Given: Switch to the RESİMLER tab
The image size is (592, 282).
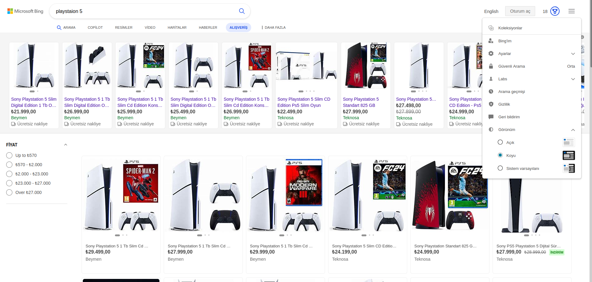Looking at the screenshot, I should click(124, 27).
